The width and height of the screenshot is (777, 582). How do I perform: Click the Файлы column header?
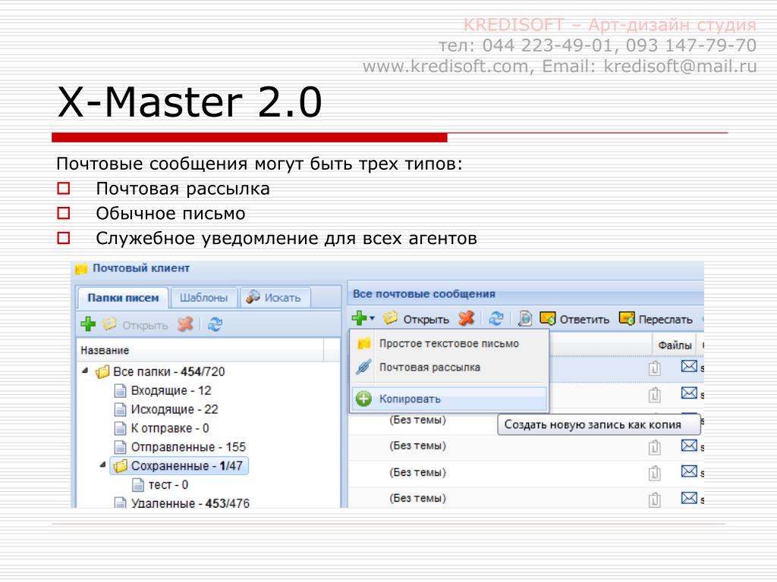(675, 345)
